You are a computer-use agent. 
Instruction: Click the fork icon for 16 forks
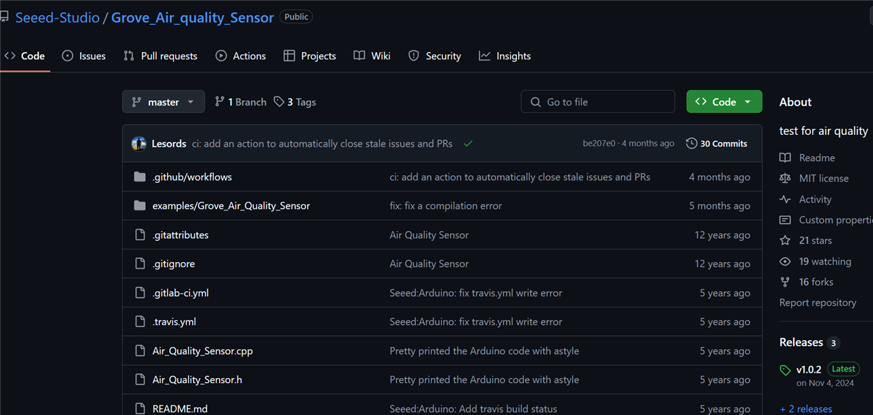pos(785,282)
